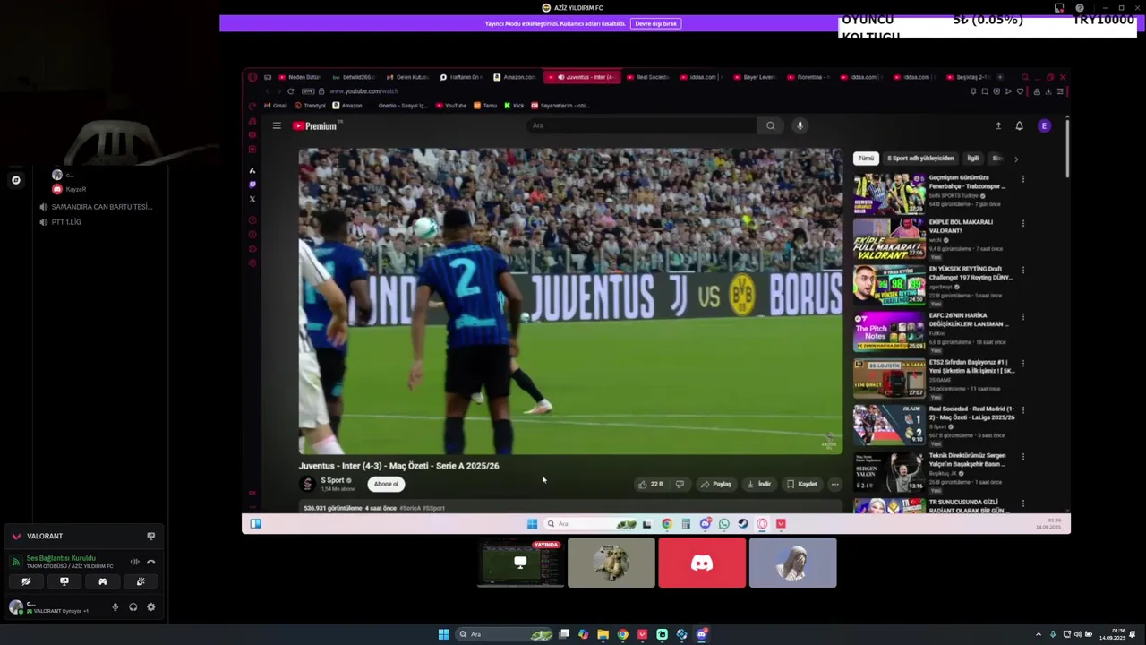The image size is (1146, 645).
Task: Click the Juventus - Inter video player
Action: (x=570, y=302)
